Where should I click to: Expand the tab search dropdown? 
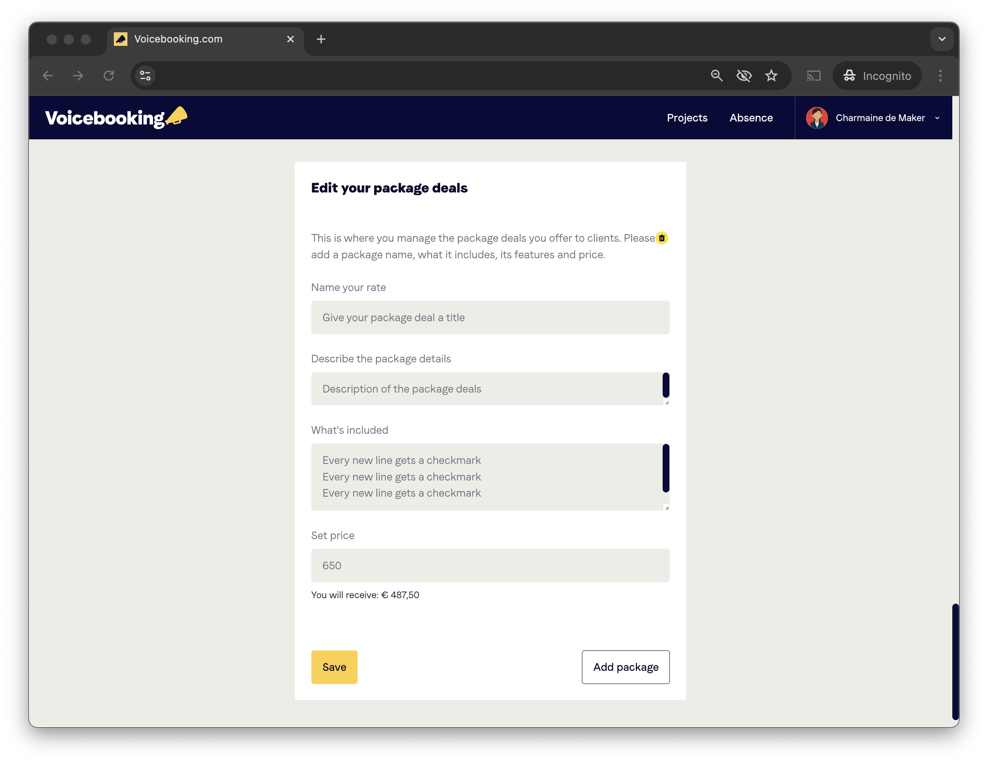(x=942, y=40)
